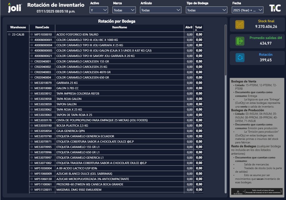Open the Fecha year dropdown

click(x=247, y=10)
